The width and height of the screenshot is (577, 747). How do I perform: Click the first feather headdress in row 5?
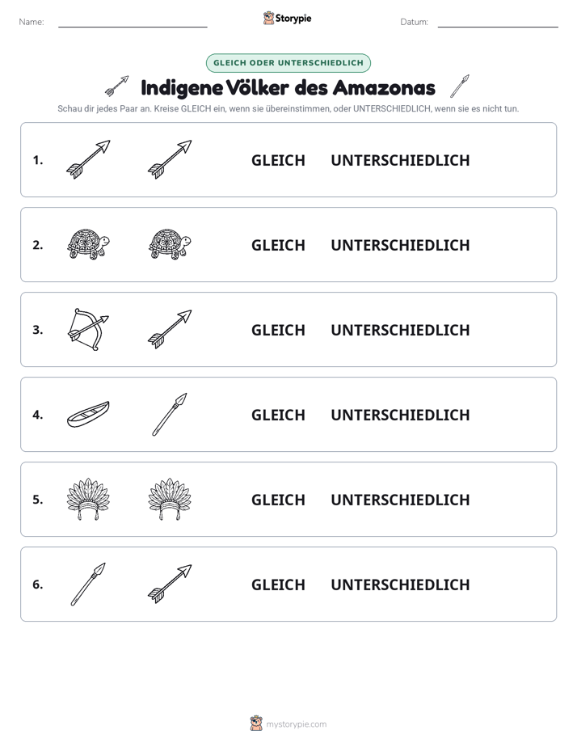(x=88, y=500)
